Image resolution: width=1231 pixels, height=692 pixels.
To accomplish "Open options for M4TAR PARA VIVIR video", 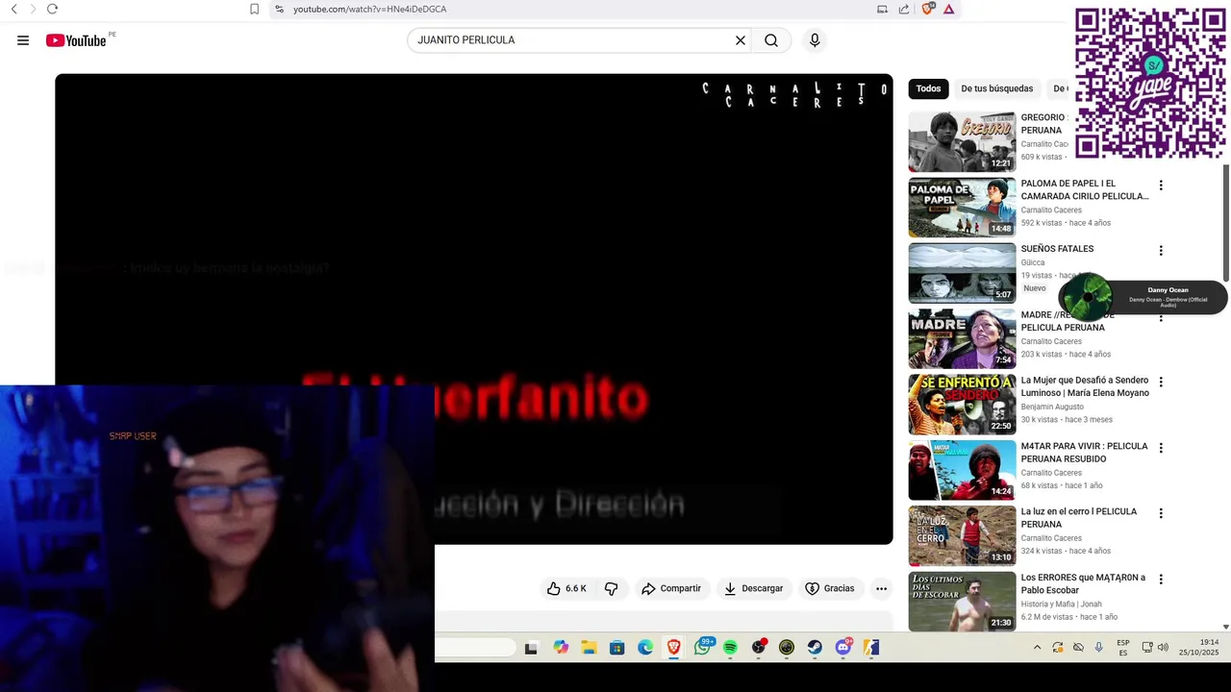I will (1161, 448).
